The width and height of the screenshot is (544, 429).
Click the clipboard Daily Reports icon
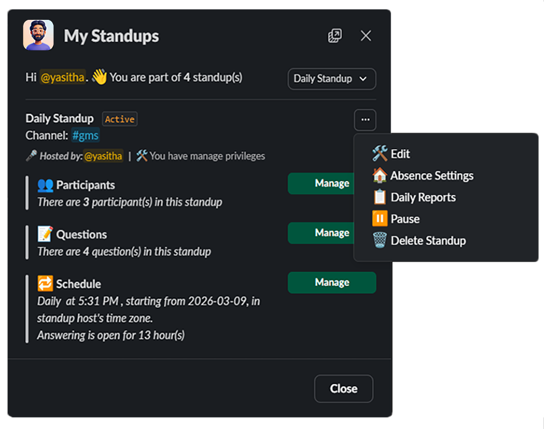tap(379, 197)
